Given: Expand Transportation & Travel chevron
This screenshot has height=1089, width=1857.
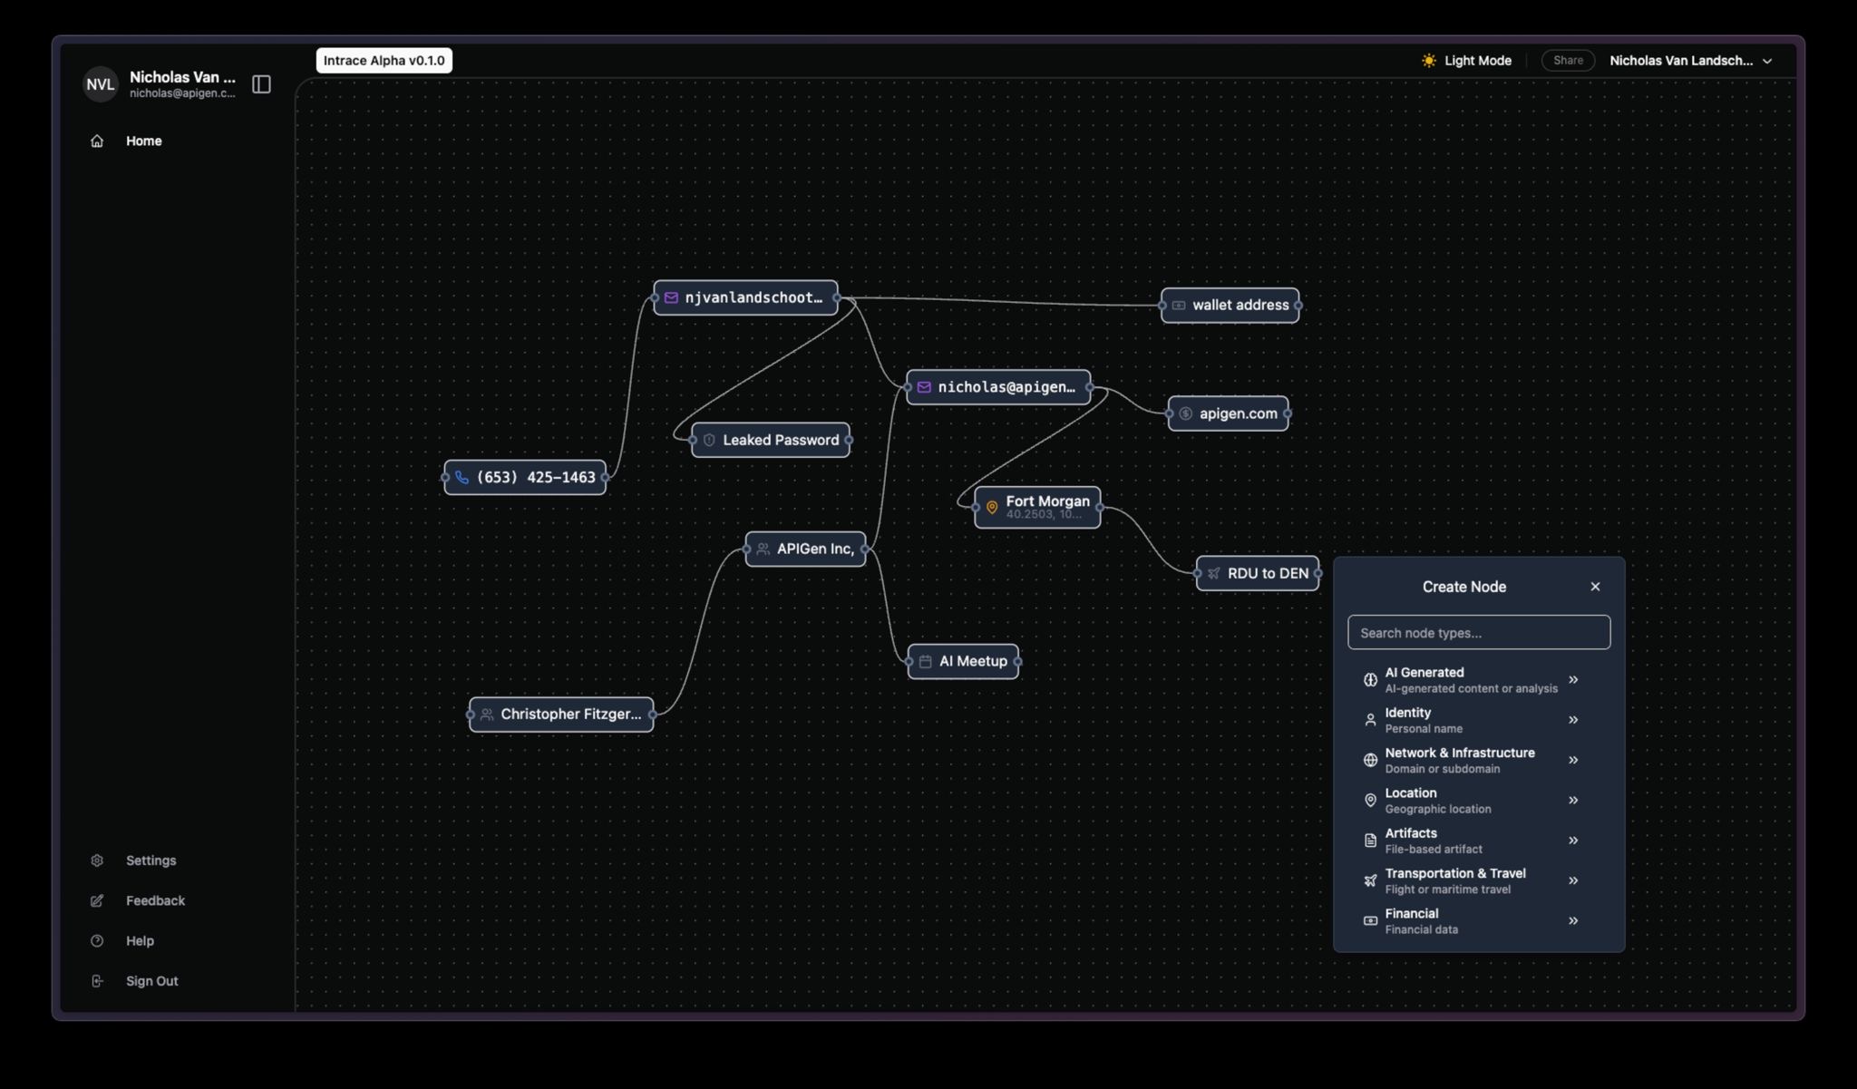Looking at the screenshot, I should (x=1573, y=880).
